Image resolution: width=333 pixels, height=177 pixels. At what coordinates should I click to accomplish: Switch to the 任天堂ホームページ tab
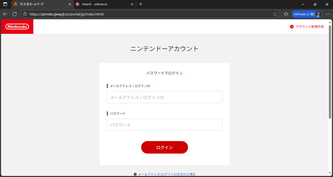click(43, 4)
